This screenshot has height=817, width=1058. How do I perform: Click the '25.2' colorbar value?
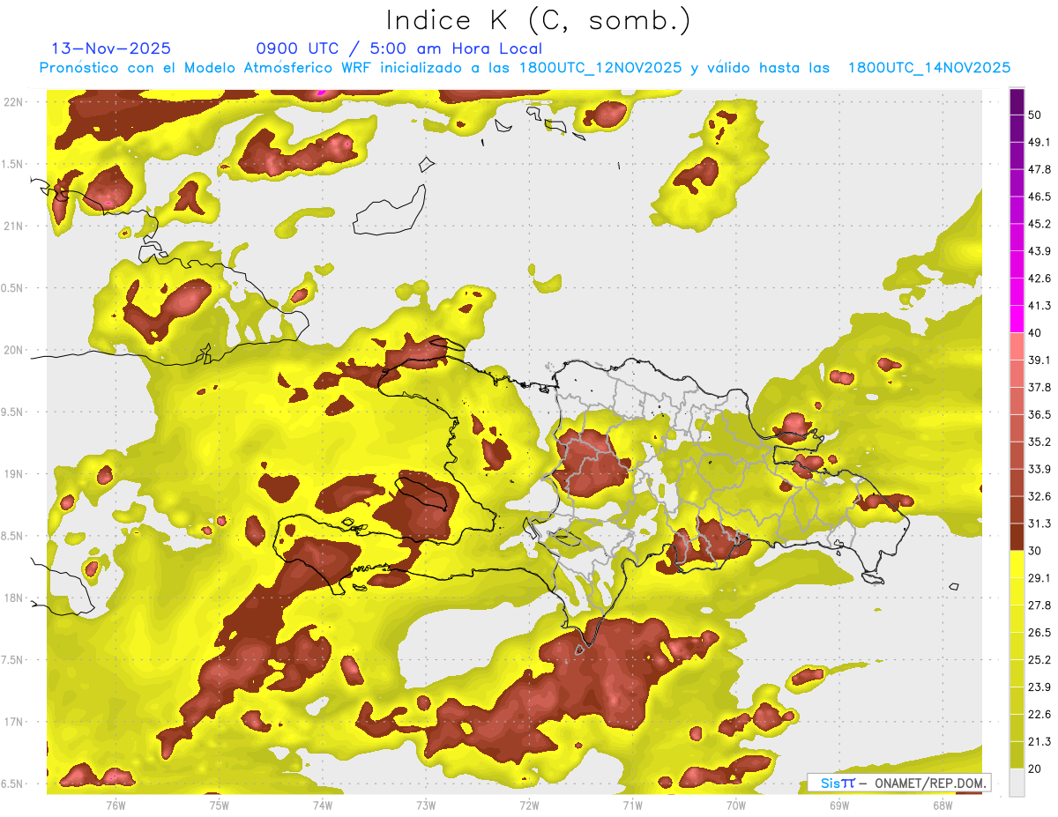click(x=1039, y=660)
